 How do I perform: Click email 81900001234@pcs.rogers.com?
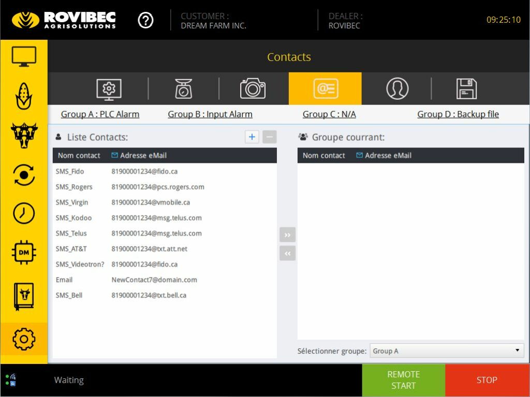point(158,187)
